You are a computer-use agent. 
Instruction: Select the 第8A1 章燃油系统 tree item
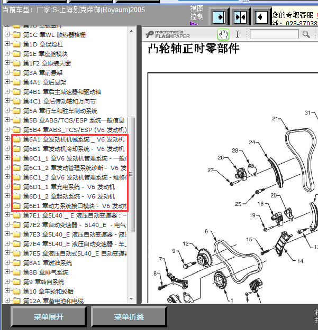click(48, 263)
